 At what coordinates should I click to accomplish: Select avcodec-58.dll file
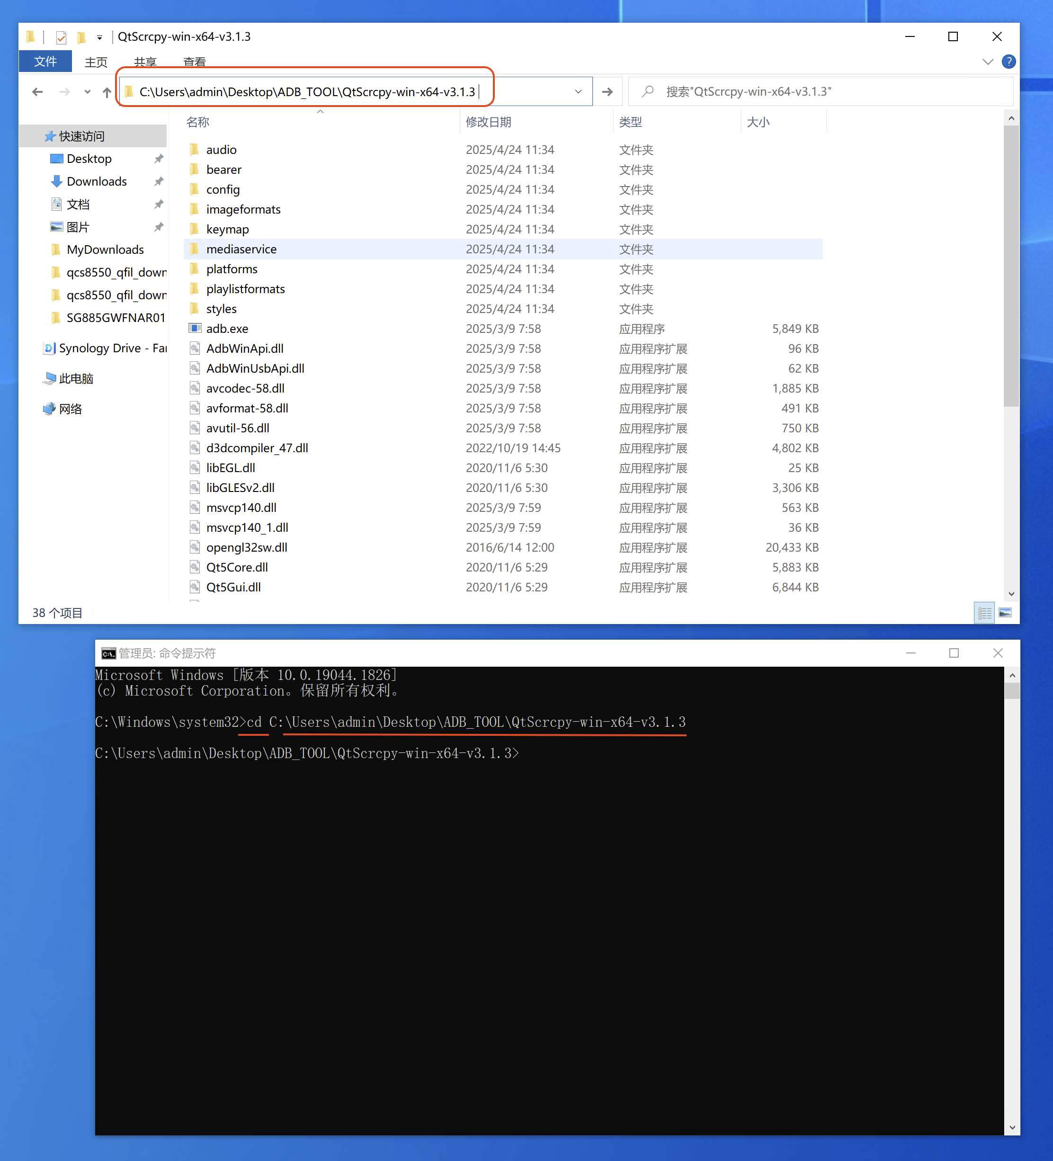[x=245, y=388]
